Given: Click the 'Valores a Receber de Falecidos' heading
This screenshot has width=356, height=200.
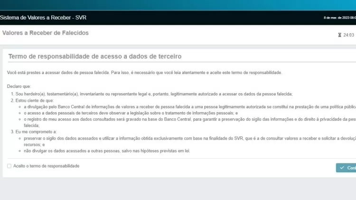Looking at the screenshot, I should (46, 33).
